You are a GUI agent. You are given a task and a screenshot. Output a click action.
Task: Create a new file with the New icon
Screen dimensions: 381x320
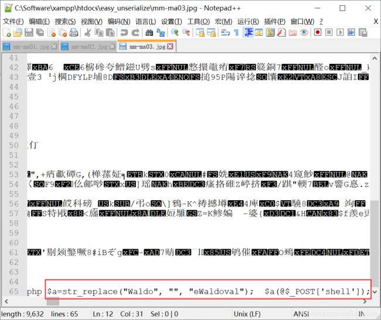6,33
